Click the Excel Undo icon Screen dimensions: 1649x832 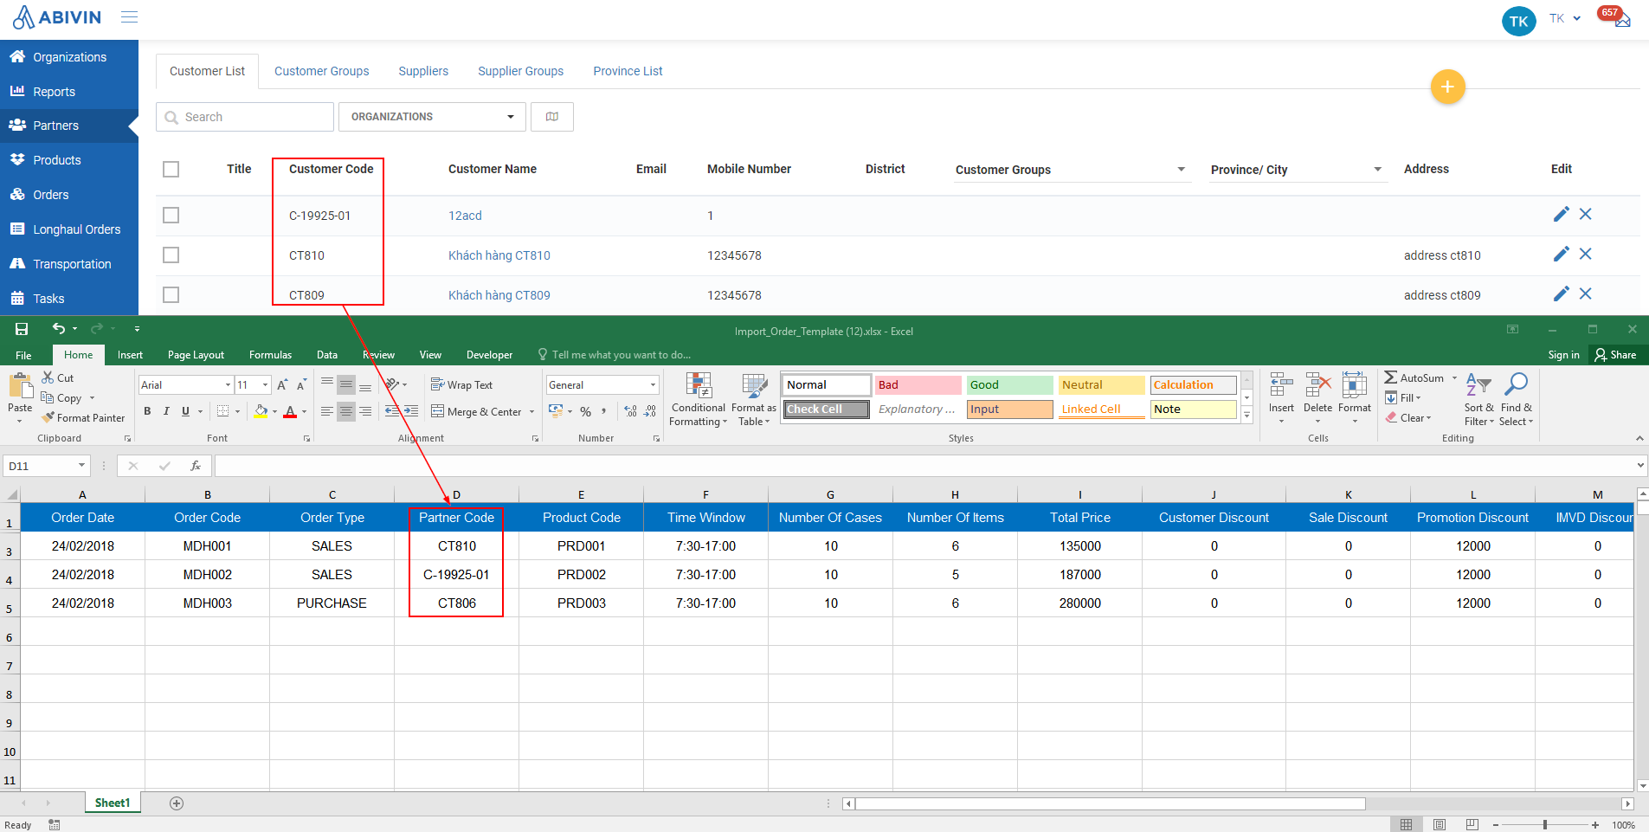click(x=58, y=329)
